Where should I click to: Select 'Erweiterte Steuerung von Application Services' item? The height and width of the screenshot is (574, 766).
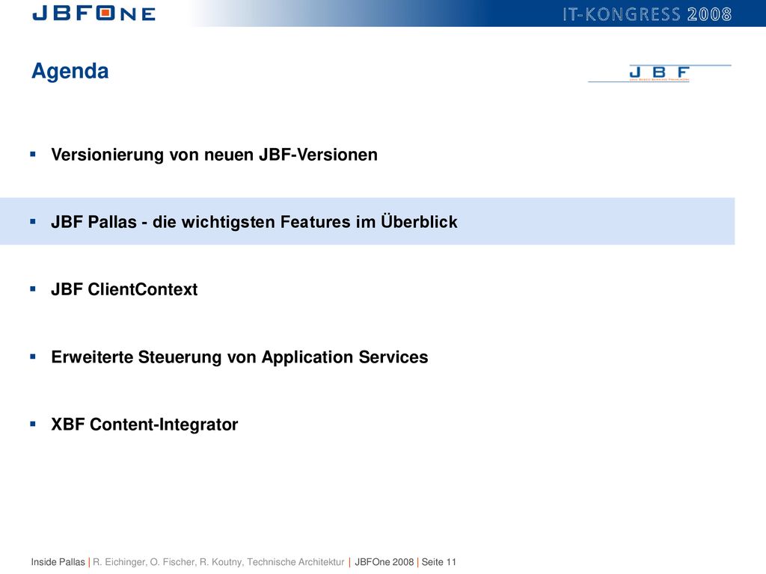[x=239, y=357]
